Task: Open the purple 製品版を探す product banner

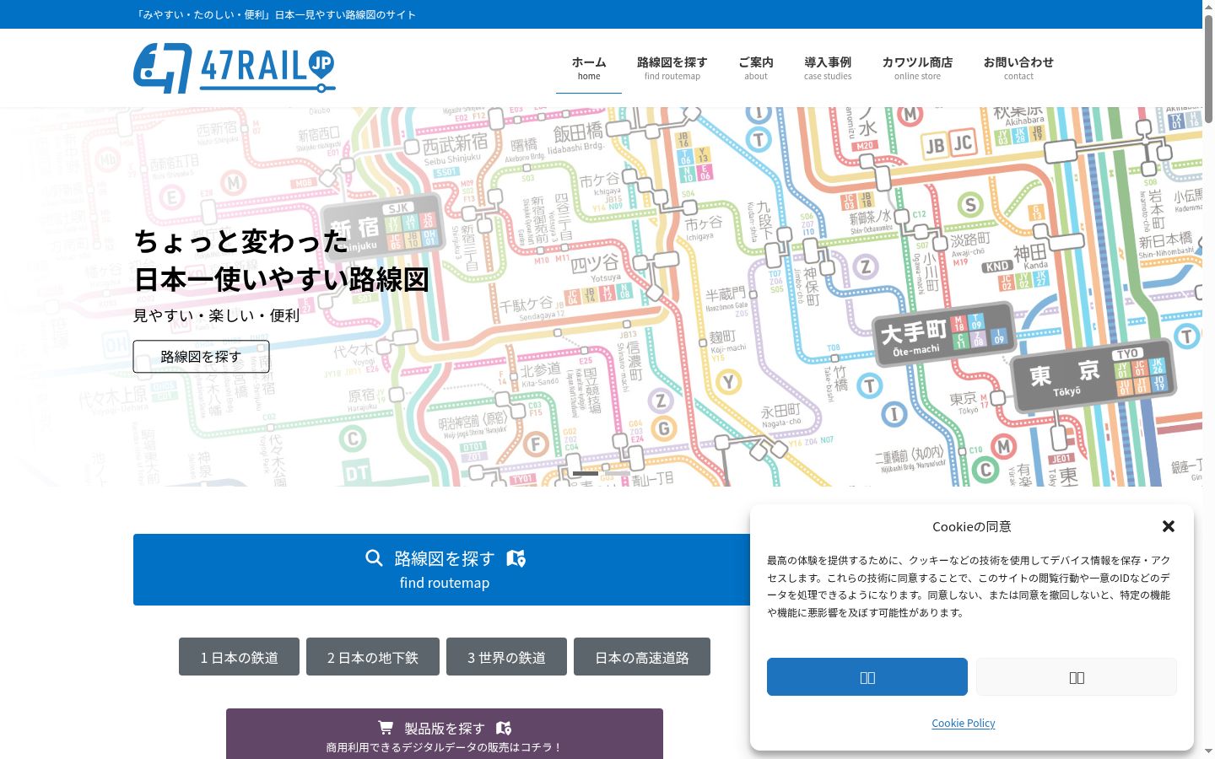Action: [x=445, y=735]
